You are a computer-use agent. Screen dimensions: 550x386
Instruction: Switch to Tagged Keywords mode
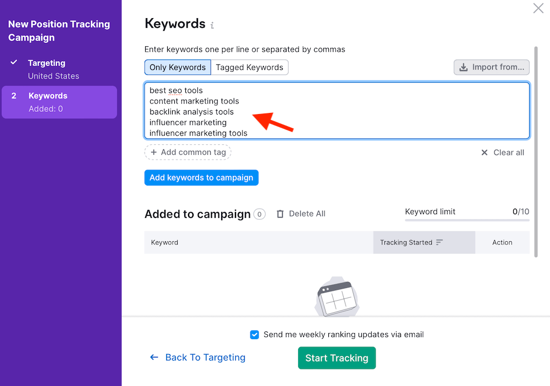point(250,67)
